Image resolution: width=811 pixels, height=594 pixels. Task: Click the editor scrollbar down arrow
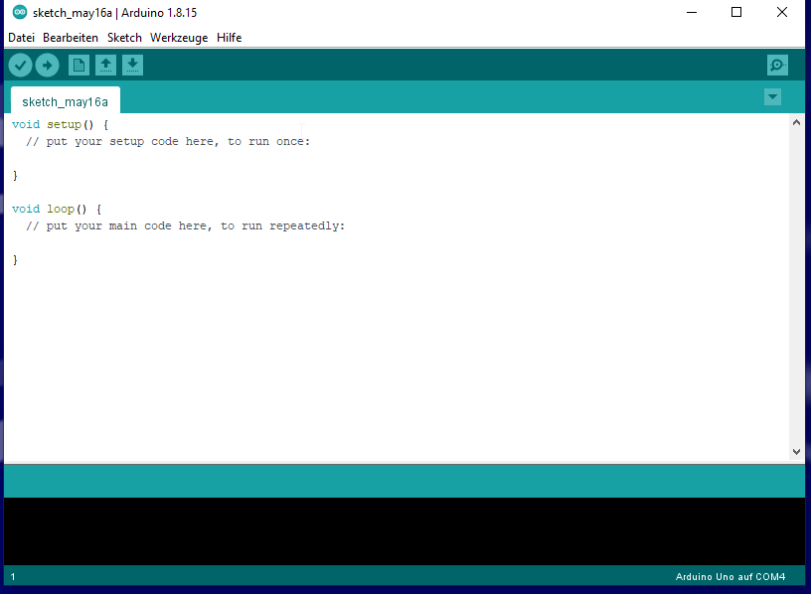[796, 451]
